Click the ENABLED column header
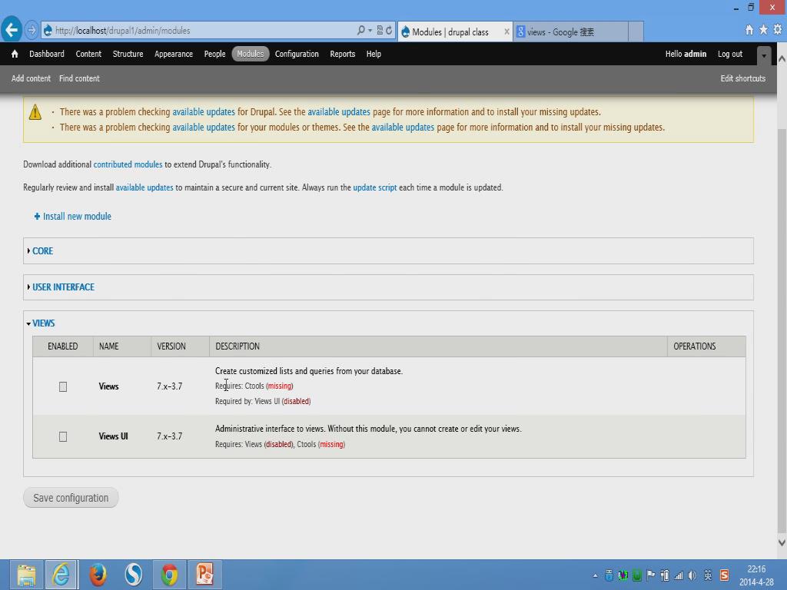 click(x=63, y=346)
